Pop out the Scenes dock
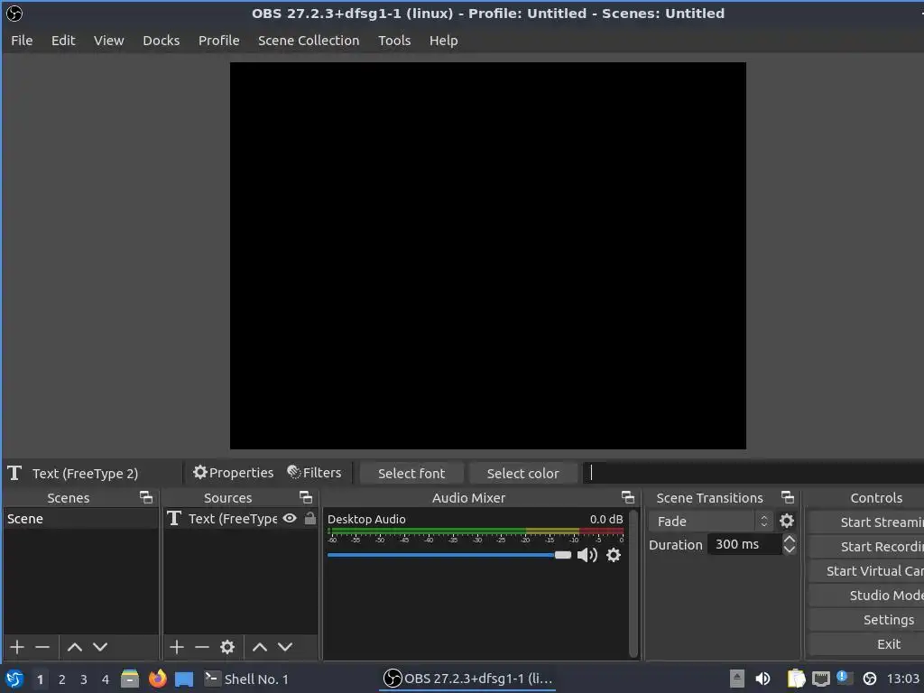924x693 pixels. click(146, 497)
